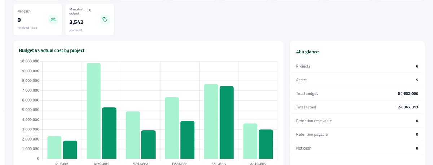Click the Active count 5
The height and width of the screenshot is (165, 433).
pyautogui.click(x=417, y=80)
